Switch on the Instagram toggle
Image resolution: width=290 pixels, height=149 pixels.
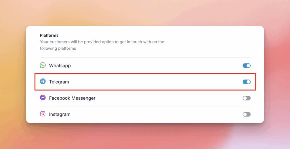[246, 114]
